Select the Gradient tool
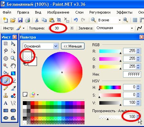The height and width of the screenshot is (127, 144). tap(13, 73)
